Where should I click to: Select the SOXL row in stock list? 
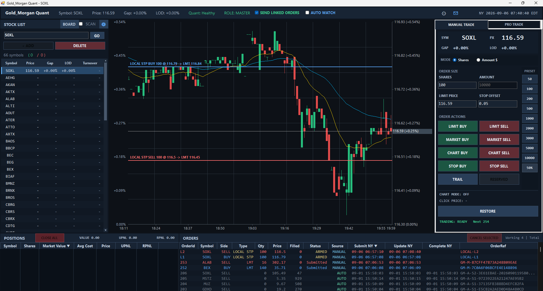(52, 71)
